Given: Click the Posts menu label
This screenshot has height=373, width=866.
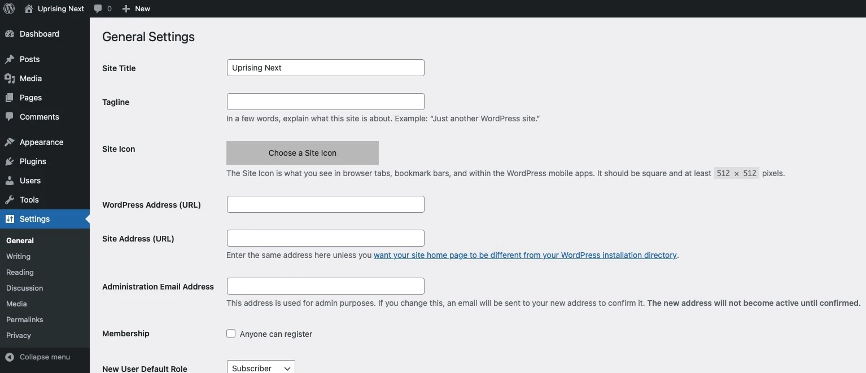Looking at the screenshot, I should (30, 59).
